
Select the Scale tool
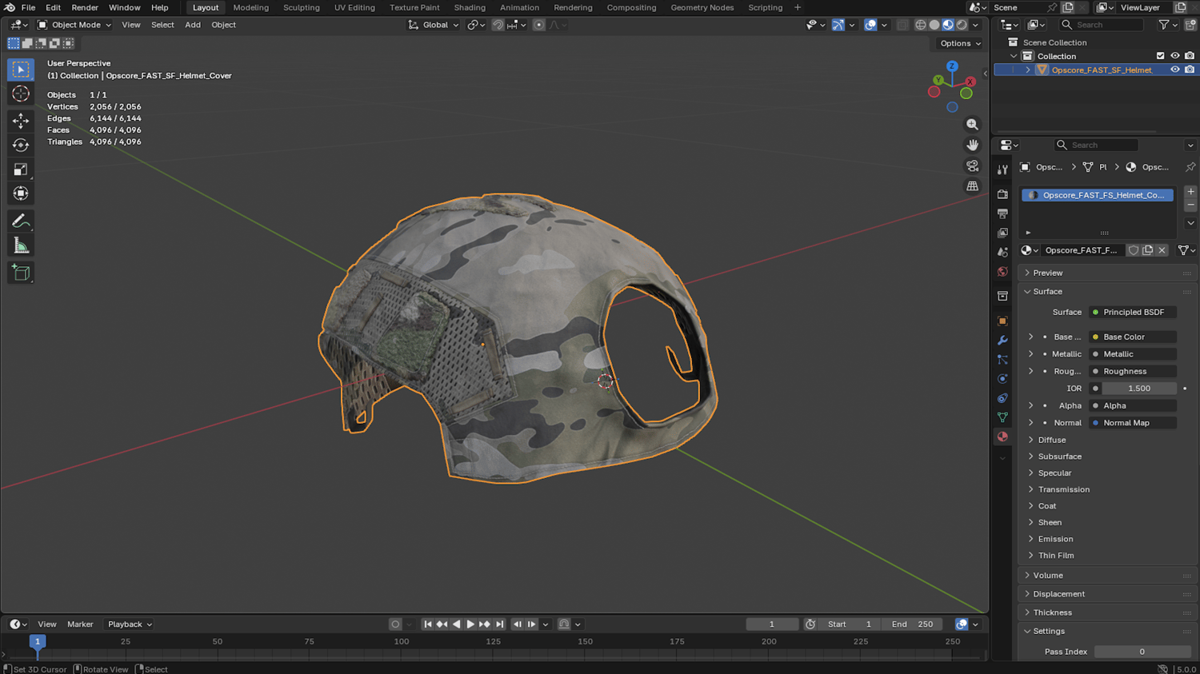[21, 169]
